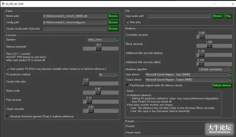Click the Noise scale slider handle
Image resolution: width=236 pixels, height=137 pixels.
pos(98,93)
